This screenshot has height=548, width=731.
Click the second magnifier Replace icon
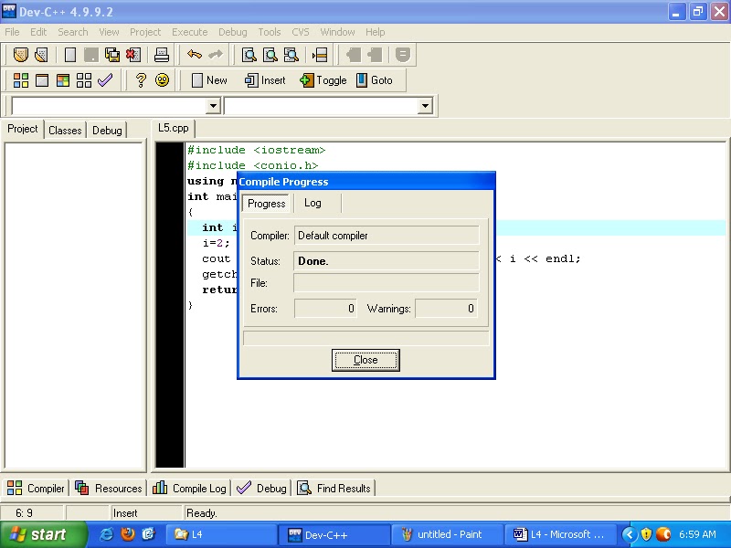pos(270,55)
